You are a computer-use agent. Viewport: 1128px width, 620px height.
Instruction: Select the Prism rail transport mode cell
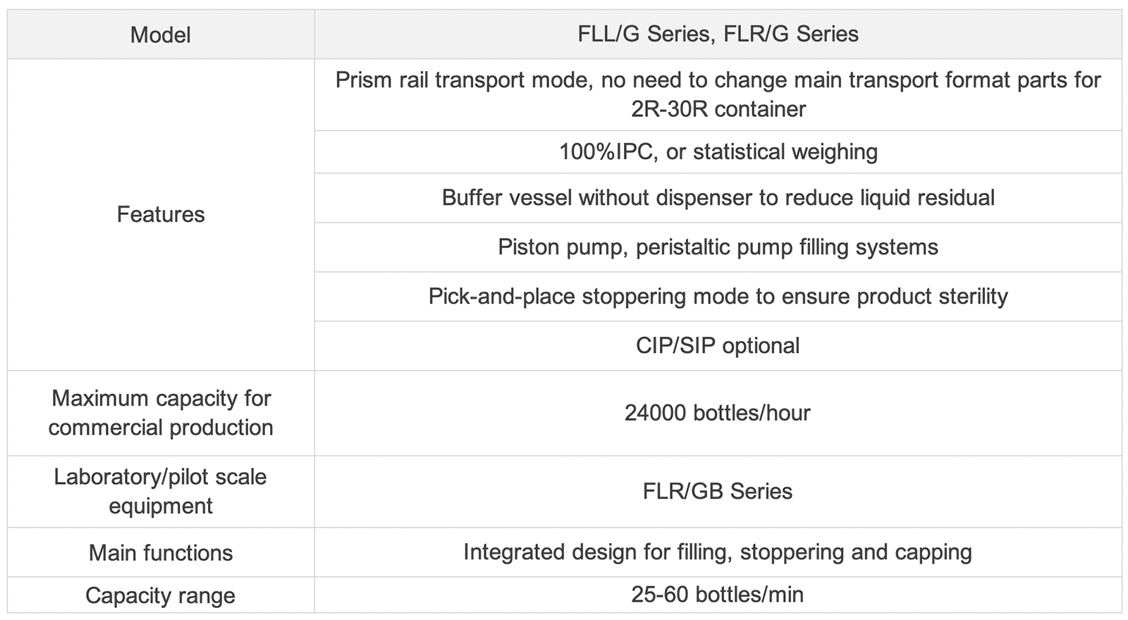(x=718, y=94)
